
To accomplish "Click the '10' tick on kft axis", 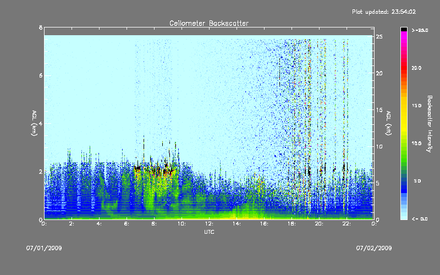I will (380, 146).
